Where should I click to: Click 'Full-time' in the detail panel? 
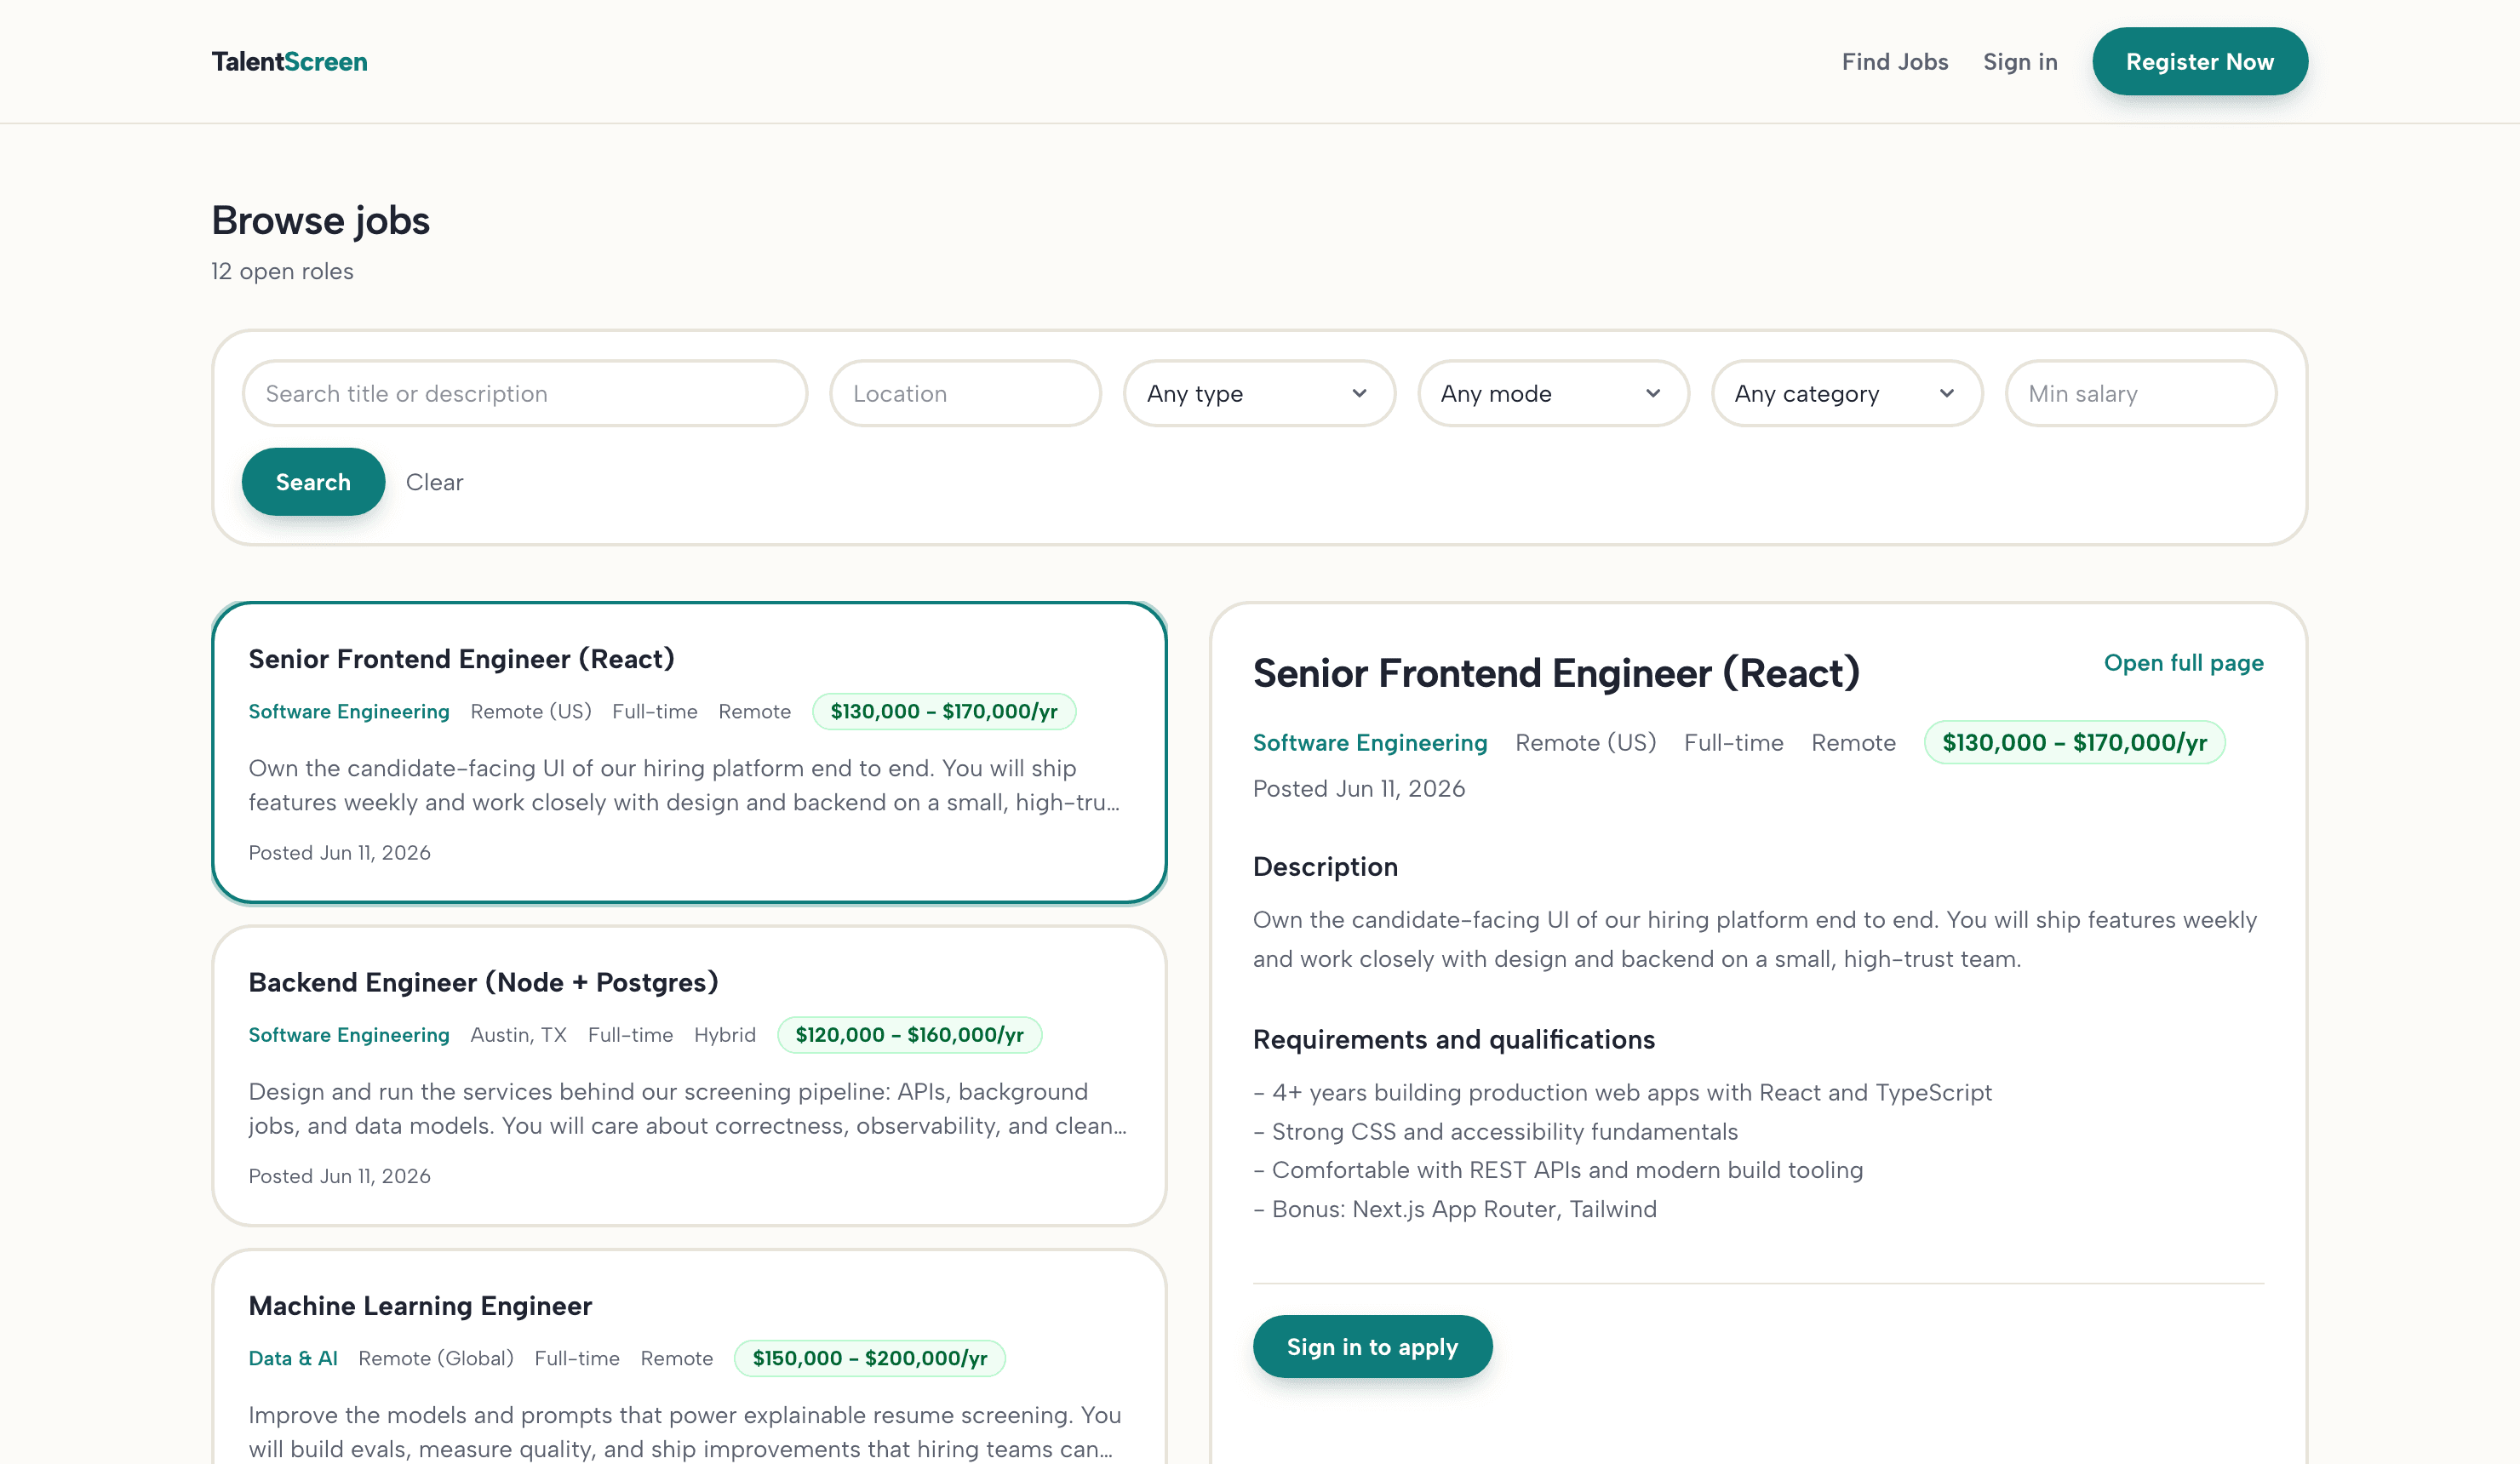tap(1734, 743)
